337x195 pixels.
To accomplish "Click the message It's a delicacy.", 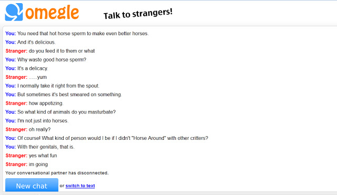I will tap(27, 68).
